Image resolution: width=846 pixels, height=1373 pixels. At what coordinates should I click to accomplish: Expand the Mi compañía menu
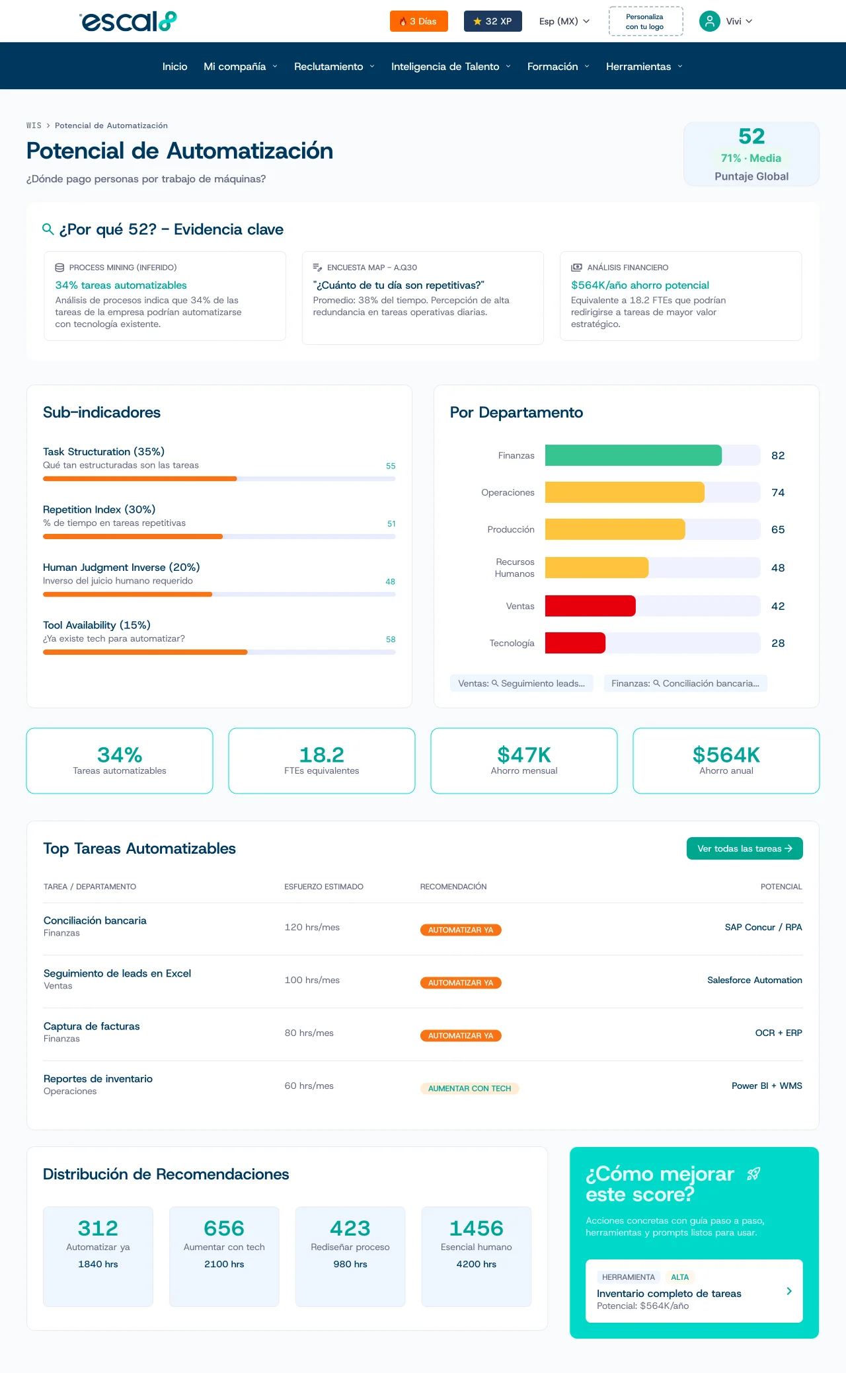[241, 66]
